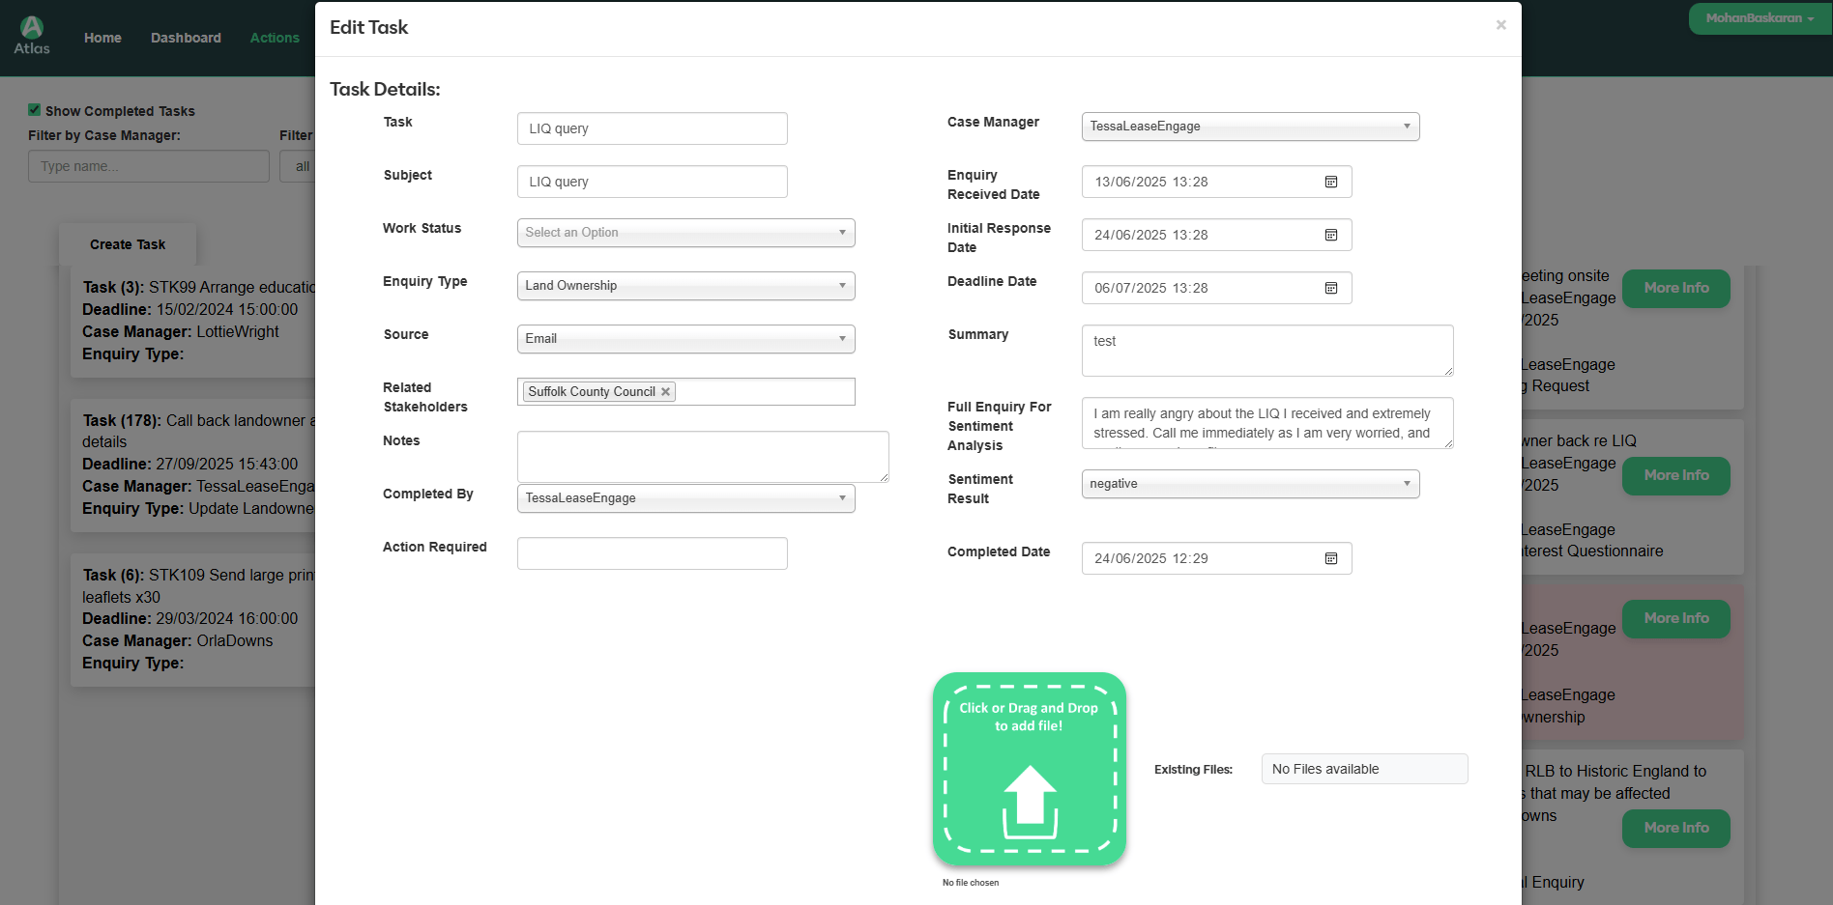Open the Enquiry Type dropdown
The width and height of the screenshot is (1833, 905).
(x=685, y=286)
